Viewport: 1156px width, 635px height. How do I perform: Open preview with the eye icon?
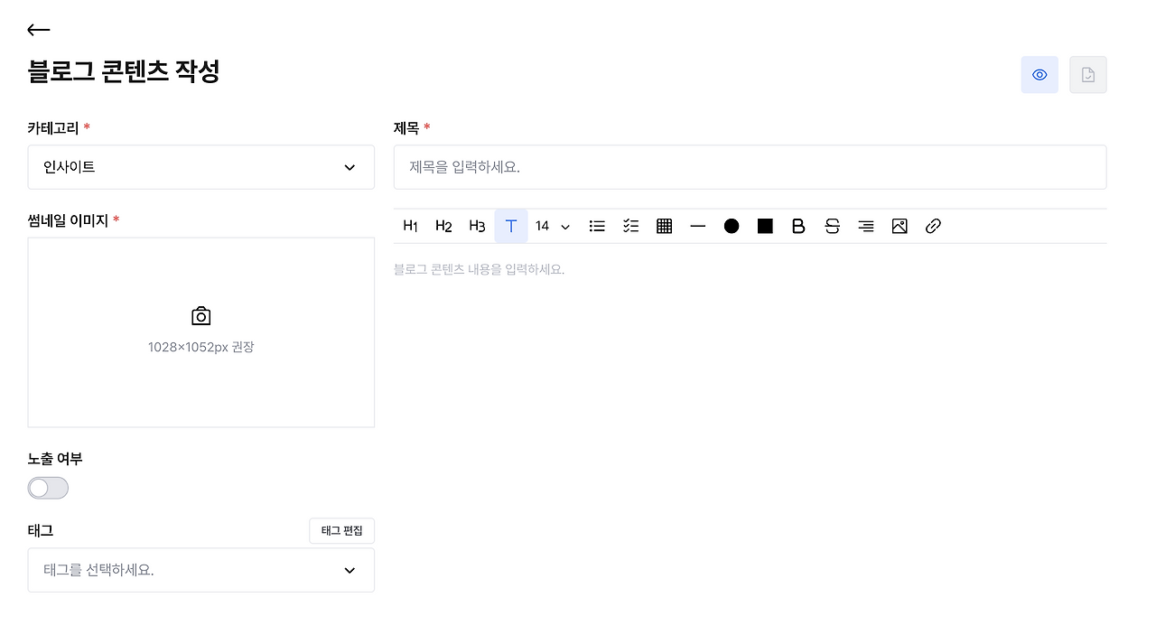point(1039,75)
